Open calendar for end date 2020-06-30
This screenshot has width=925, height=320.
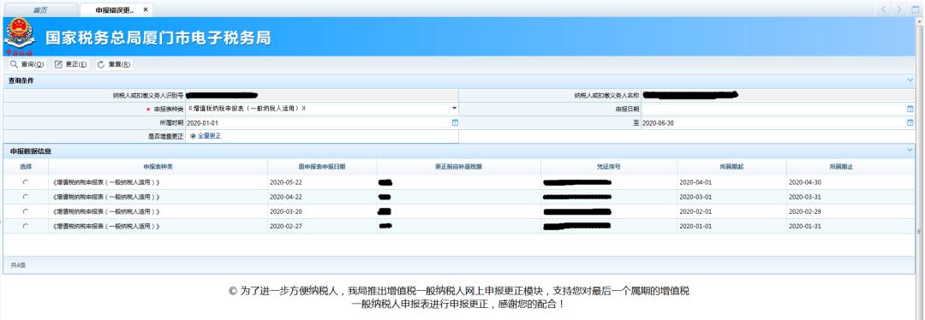click(910, 122)
